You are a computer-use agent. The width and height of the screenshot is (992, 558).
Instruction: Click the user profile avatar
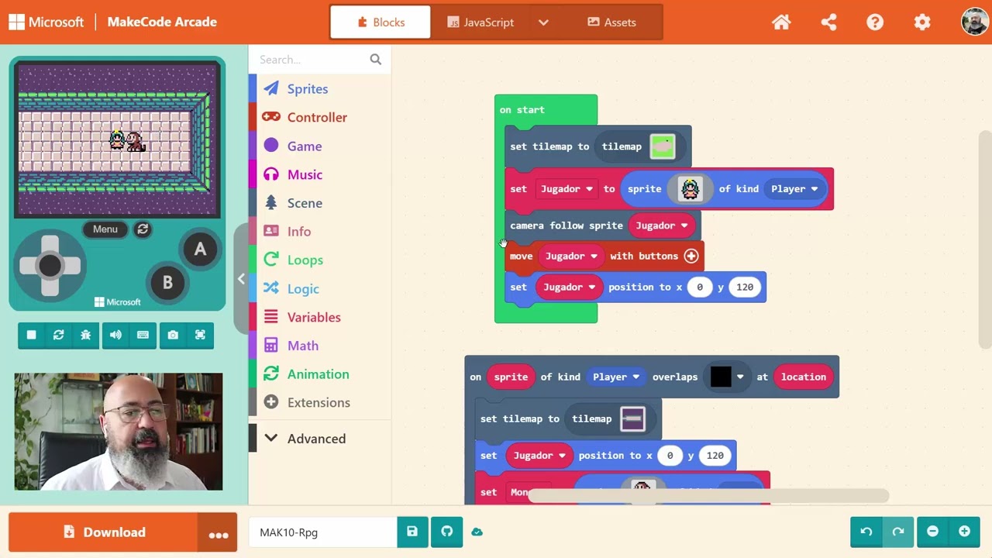[x=974, y=22]
